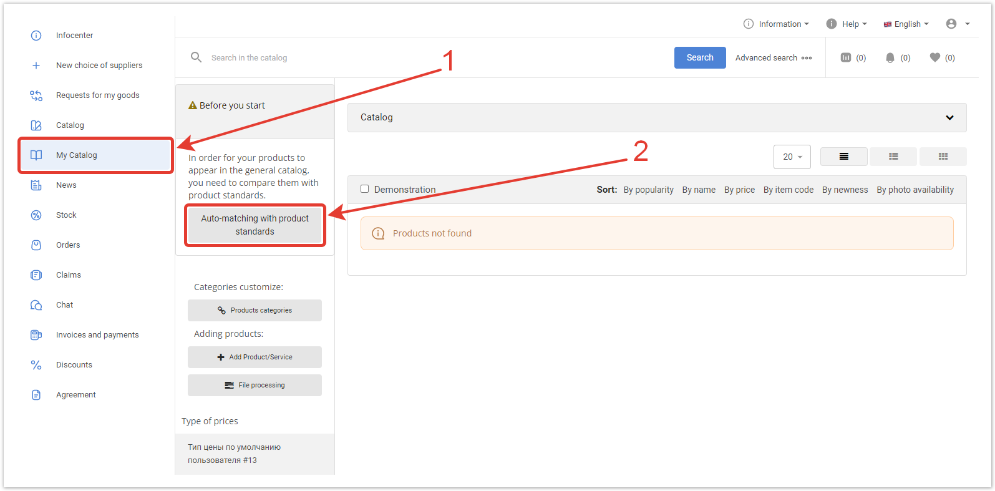Expand the Catalog panel chevron
This screenshot has height=491, width=995.
[x=949, y=117]
